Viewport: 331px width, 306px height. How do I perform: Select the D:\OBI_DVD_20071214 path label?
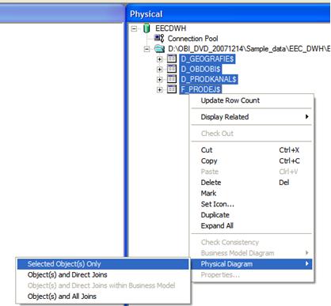[249, 49]
